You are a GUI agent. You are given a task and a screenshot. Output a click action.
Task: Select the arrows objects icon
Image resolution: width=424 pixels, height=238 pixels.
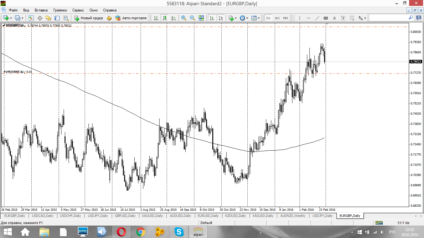(x=361, y=18)
